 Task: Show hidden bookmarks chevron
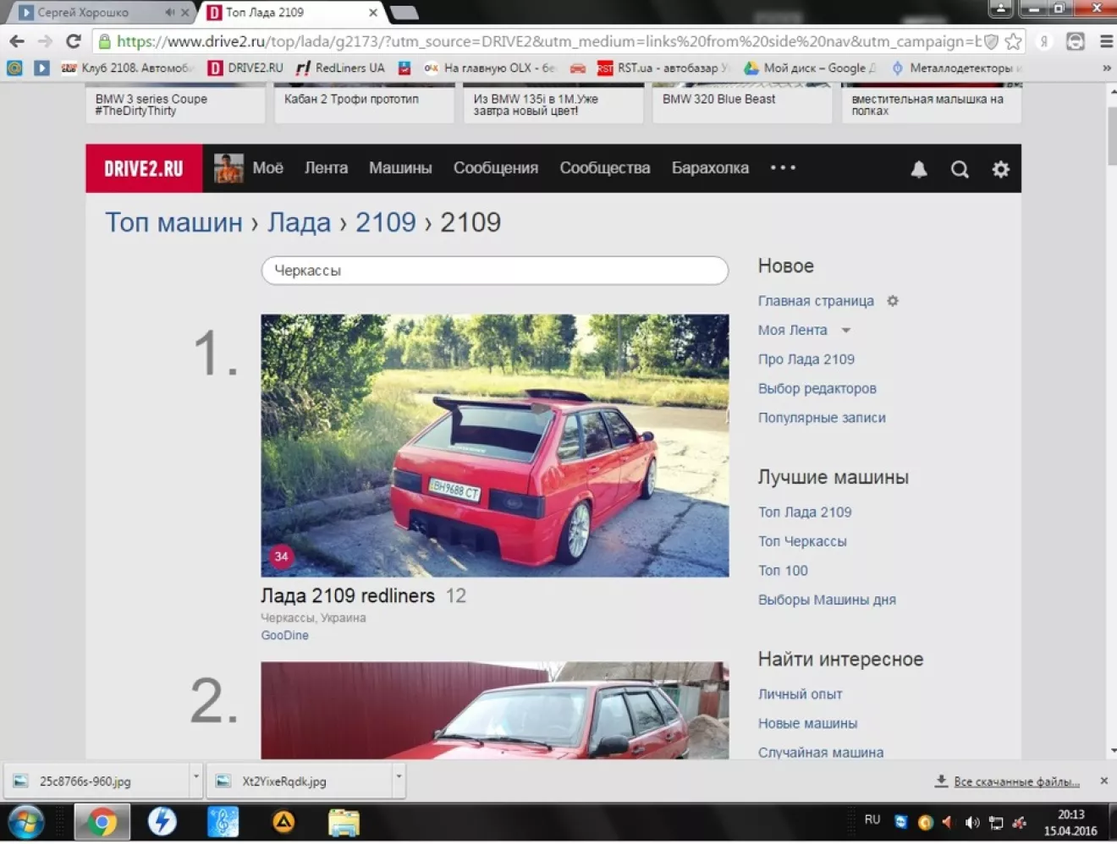pyautogui.click(x=1106, y=68)
